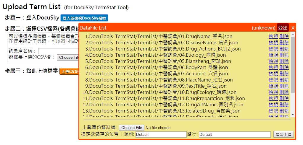Click the (unknown) user label

click(263, 28)
